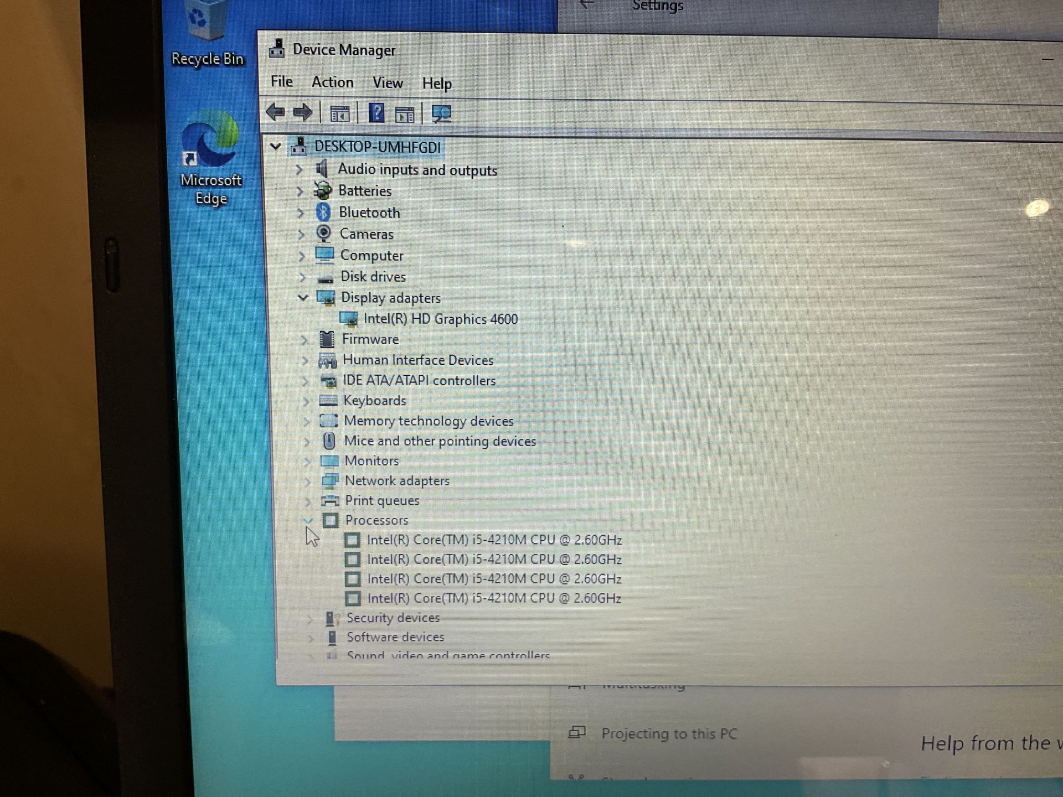Image resolution: width=1063 pixels, height=797 pixels.
Task: Select the Batteries category icon
Action: 323,190
